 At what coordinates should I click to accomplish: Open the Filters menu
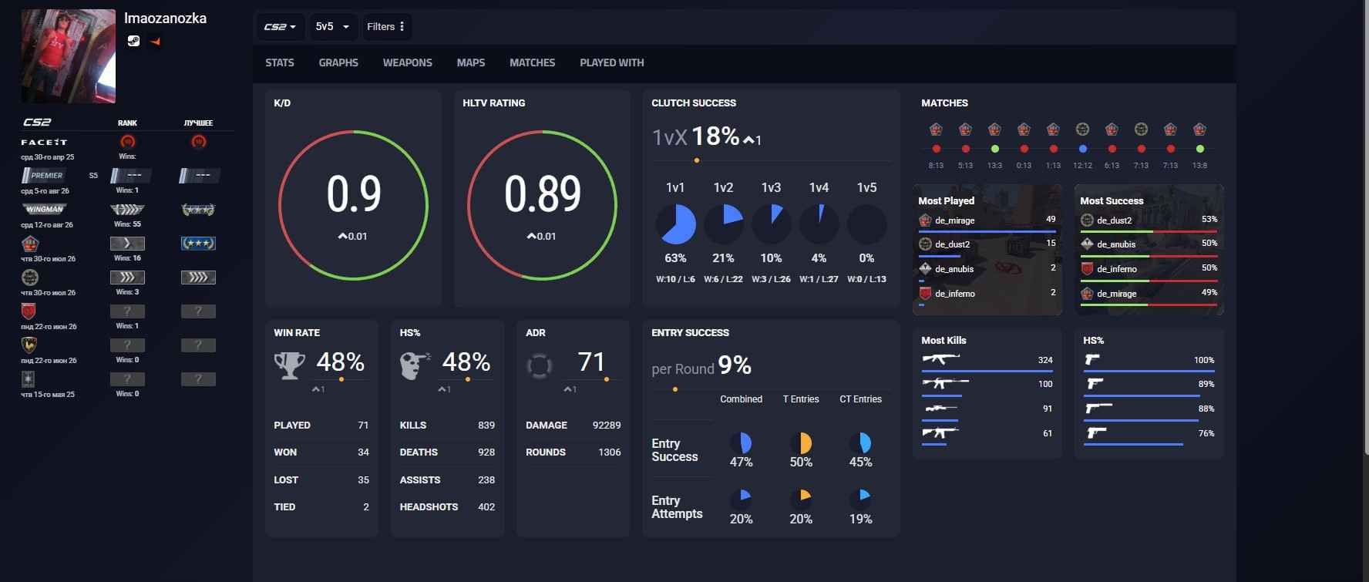point(385,27)
